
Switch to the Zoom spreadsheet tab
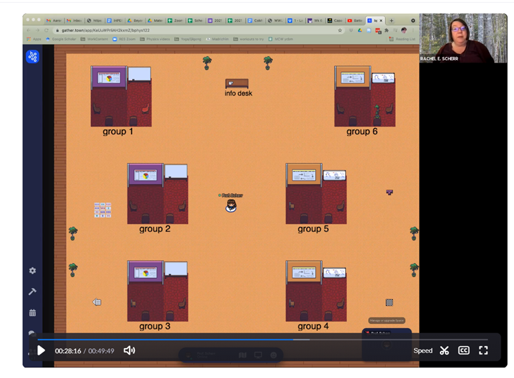[176, 20]
